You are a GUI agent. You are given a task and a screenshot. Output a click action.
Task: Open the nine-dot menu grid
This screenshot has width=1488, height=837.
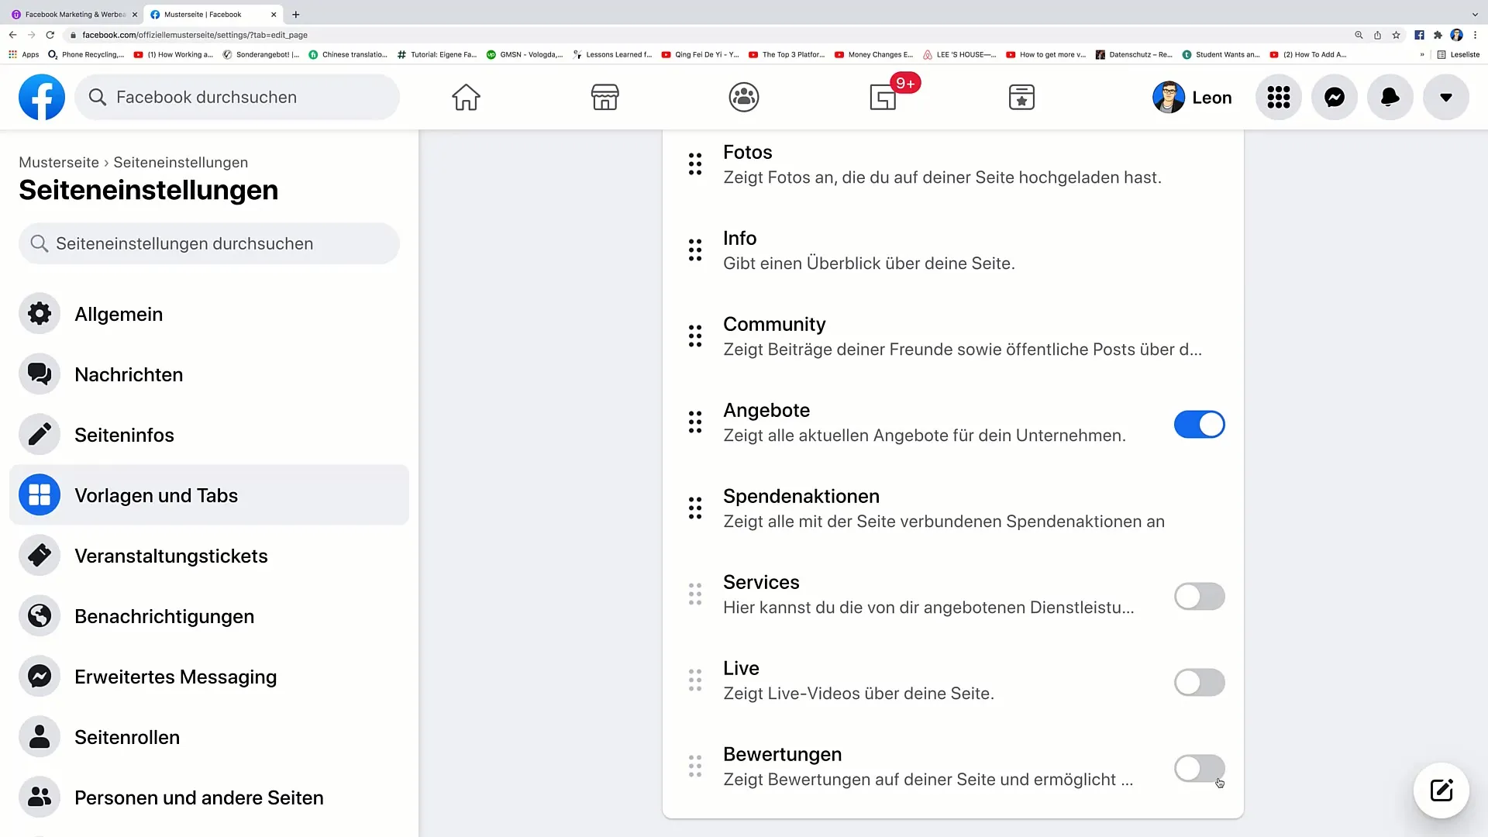click(1279, 97)
